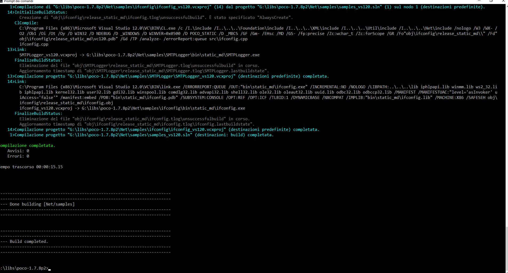508x273 pixels.
Task: Click the "13>Compilazione progetto" SMTPLogger completata line
Action: (168, 76)
